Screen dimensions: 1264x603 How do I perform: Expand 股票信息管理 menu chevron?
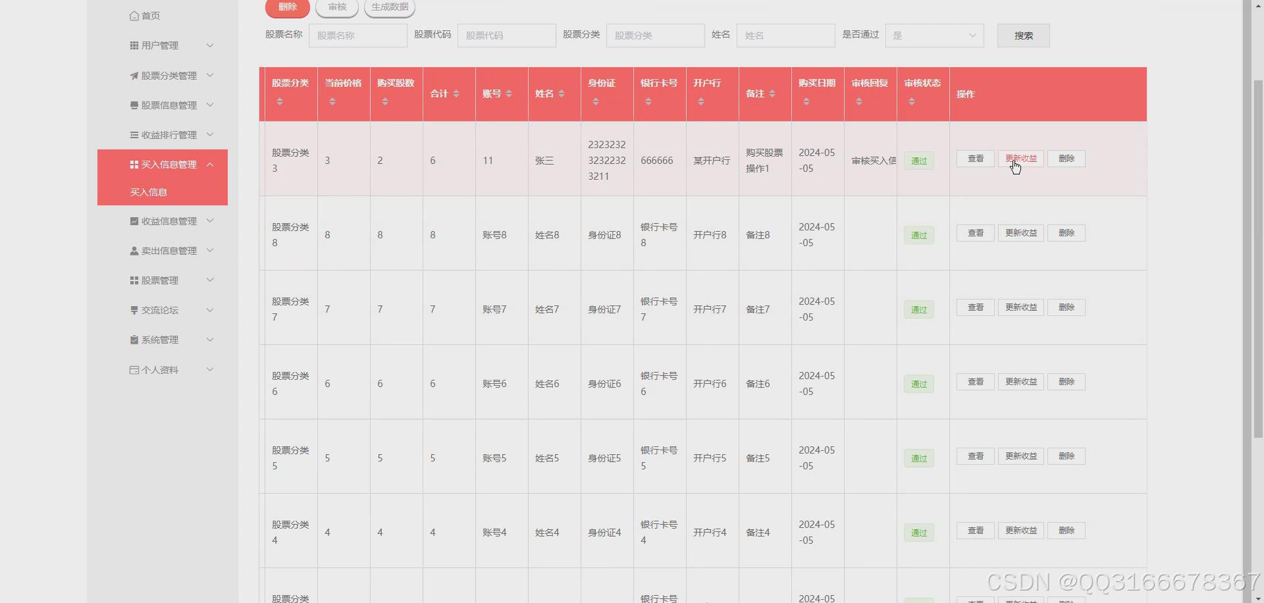210,105
